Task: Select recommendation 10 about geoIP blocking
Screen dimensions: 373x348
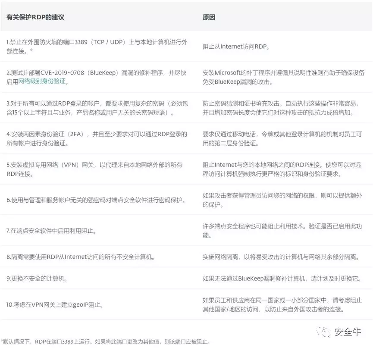Action: [54, 304]
